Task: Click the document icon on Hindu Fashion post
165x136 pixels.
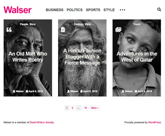Action: point(63,29)
